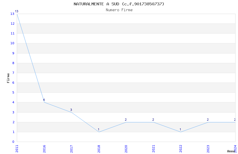Click y-axis tick value 11

pyautogui.click(x=12, y=33)
